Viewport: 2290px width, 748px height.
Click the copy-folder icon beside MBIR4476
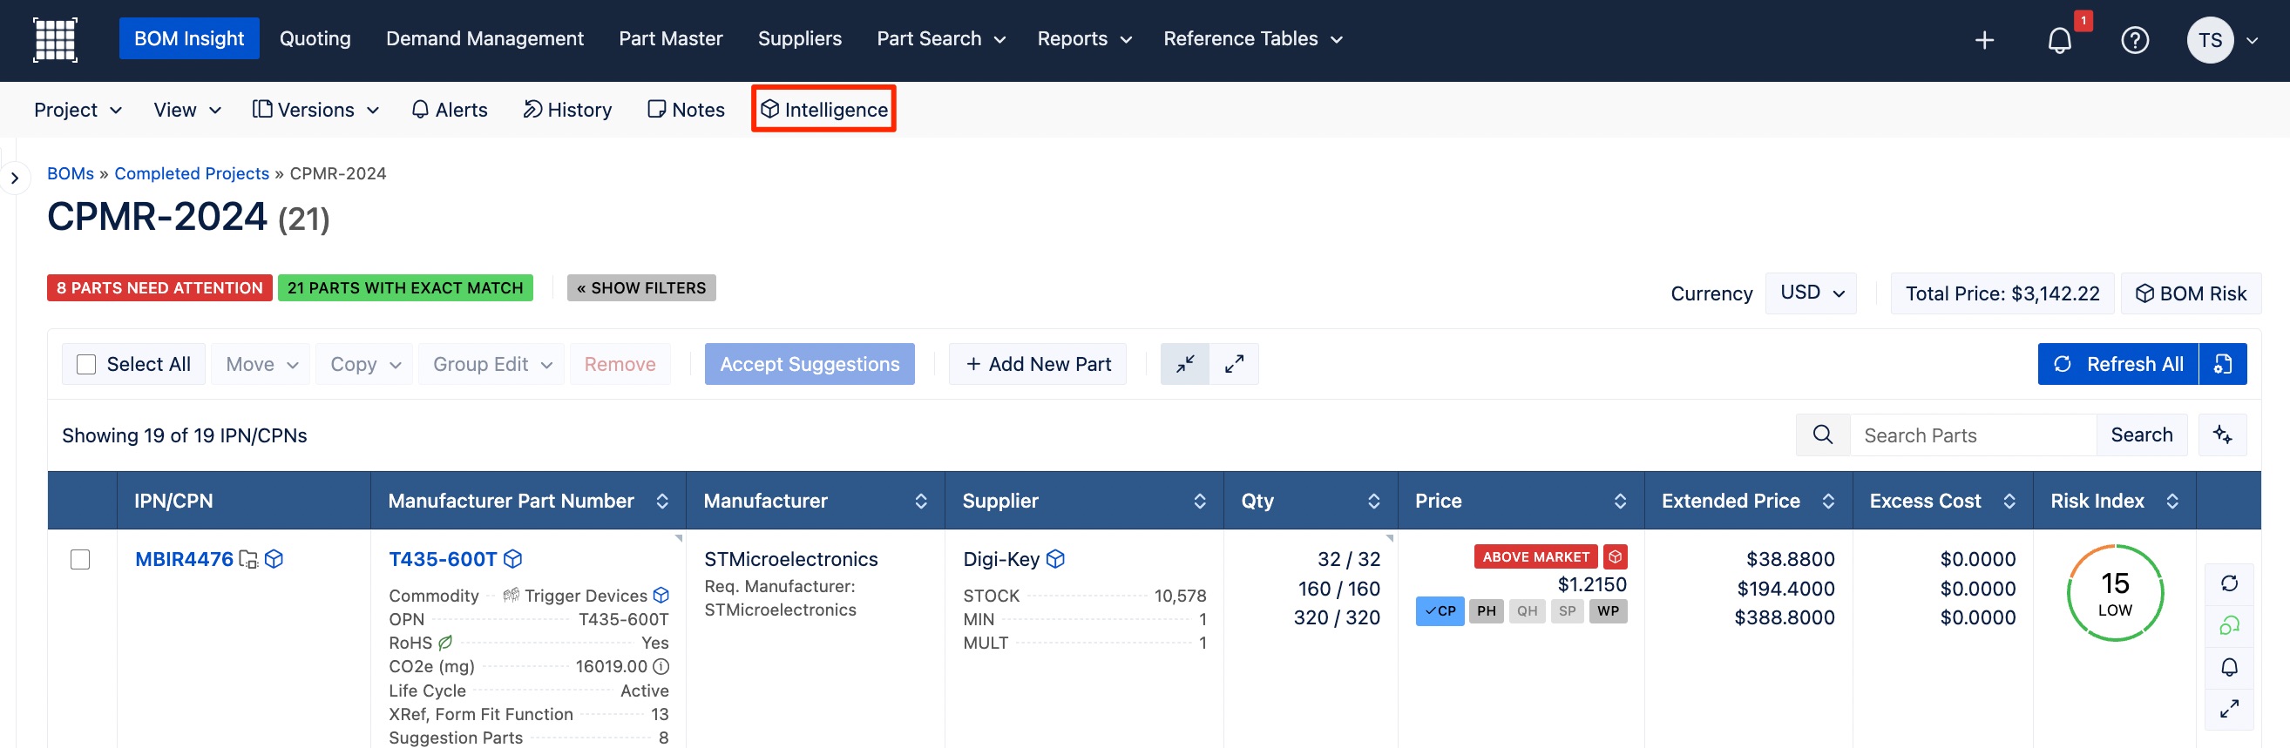249,560
